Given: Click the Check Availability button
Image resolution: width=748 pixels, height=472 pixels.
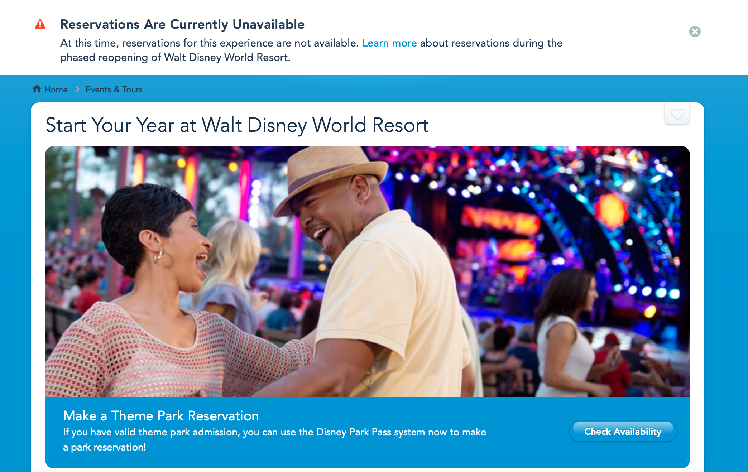Looking at the screenshot, I should pos(623,432).
